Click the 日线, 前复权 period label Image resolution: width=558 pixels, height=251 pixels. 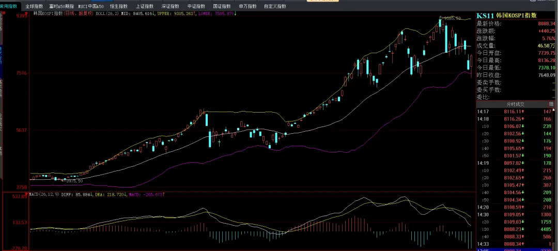tap(79, 13)
